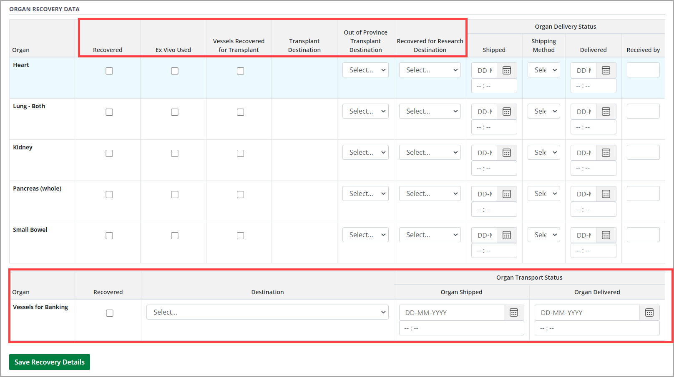The width and height of the screenshot is (674, 377).
Task: Click the Received by field for Heart
Action: click(x=643, y=70)
